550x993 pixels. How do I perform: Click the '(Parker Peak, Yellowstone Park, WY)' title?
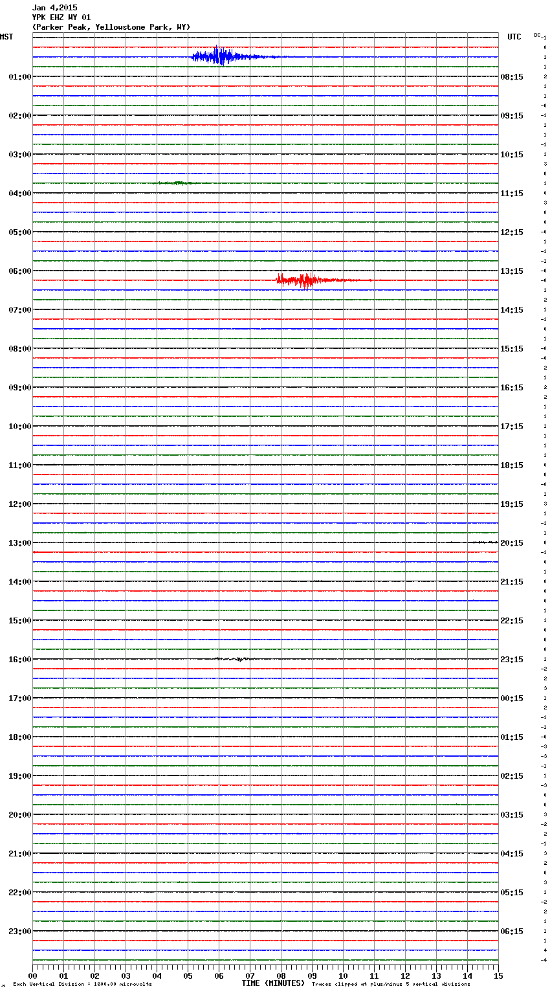111,27
